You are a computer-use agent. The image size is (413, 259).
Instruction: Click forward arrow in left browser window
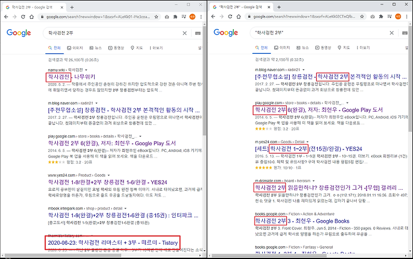pyautogui.click(x=14, y=17)
